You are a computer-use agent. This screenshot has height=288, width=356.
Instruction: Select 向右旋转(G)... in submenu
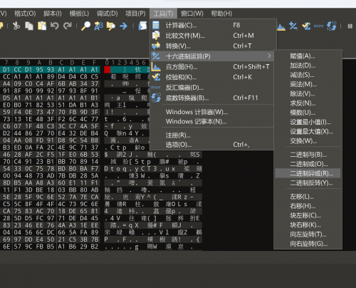pos(308,244)
